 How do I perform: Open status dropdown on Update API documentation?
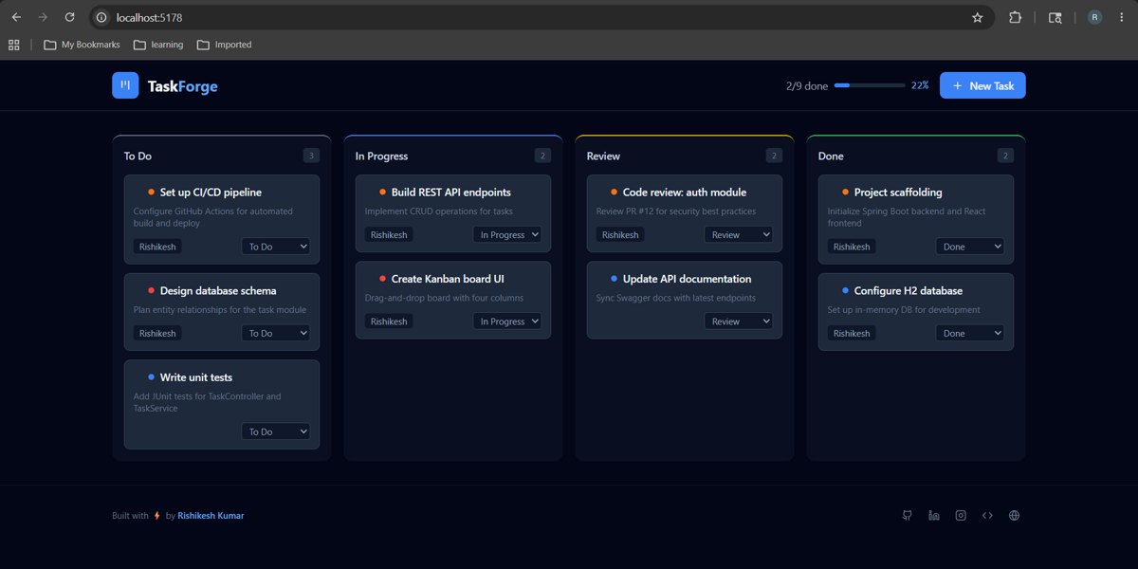[x=739, y=321]
